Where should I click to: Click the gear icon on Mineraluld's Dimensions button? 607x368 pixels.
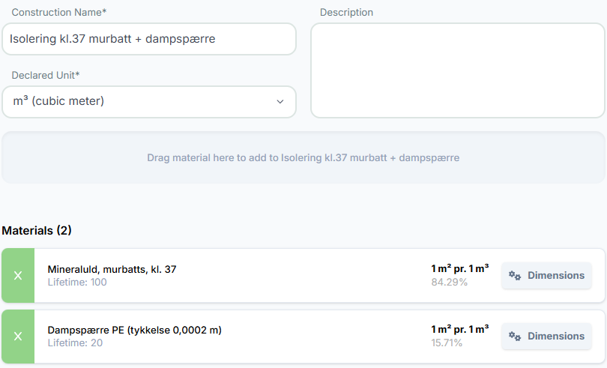515,275
